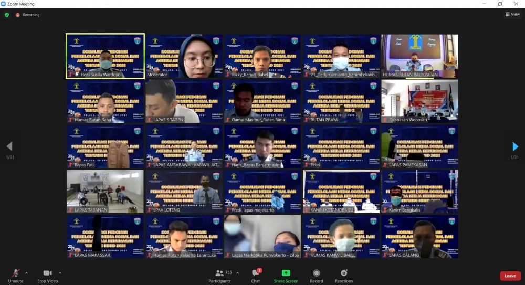The width and height of the screenshot is (525, 285).
Task: Click the green Share Screen icon
Action: point(286,273)
